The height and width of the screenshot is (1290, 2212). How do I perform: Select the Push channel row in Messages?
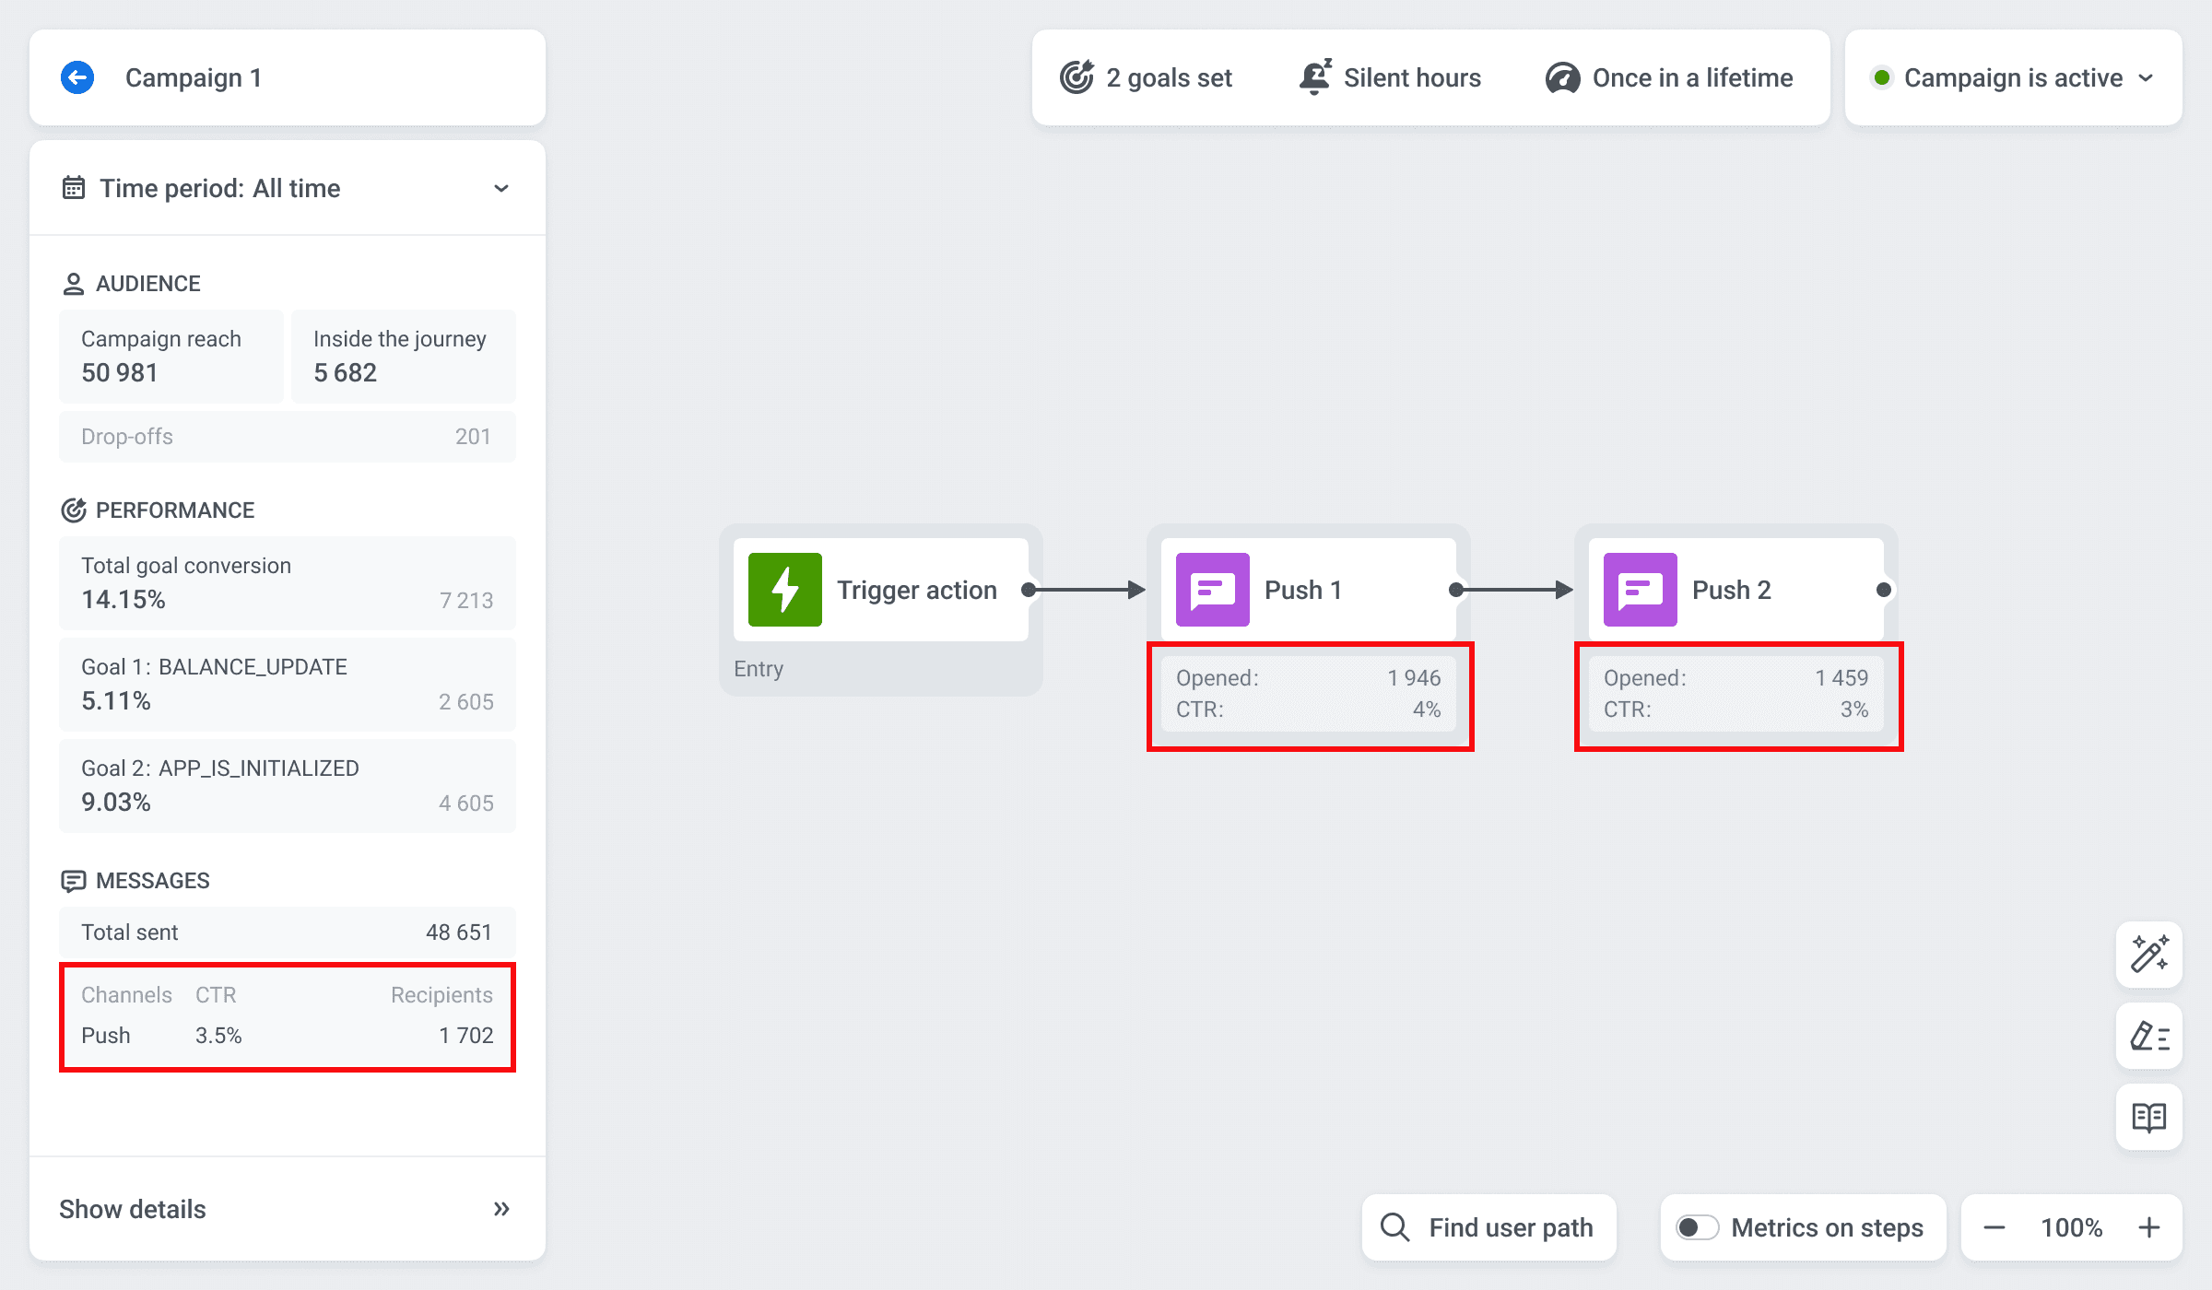coord(286,1034)
